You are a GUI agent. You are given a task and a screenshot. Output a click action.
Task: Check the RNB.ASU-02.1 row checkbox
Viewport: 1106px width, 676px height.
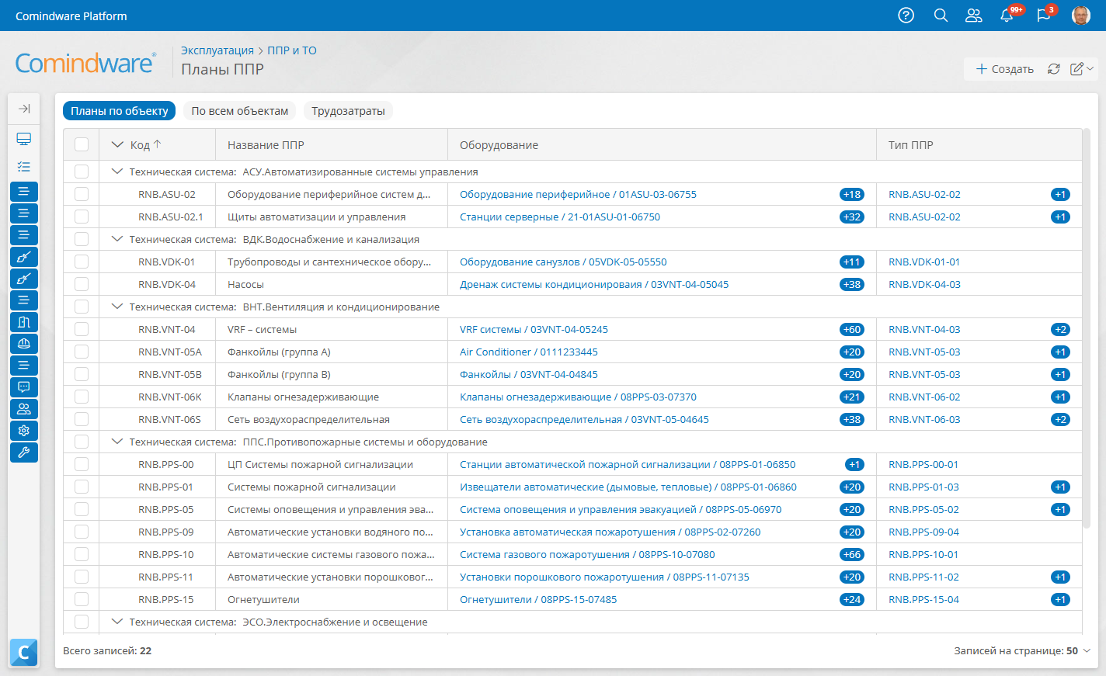[82, 217]
